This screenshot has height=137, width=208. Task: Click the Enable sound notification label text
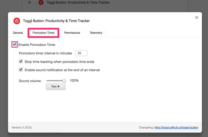coord(62,70)
